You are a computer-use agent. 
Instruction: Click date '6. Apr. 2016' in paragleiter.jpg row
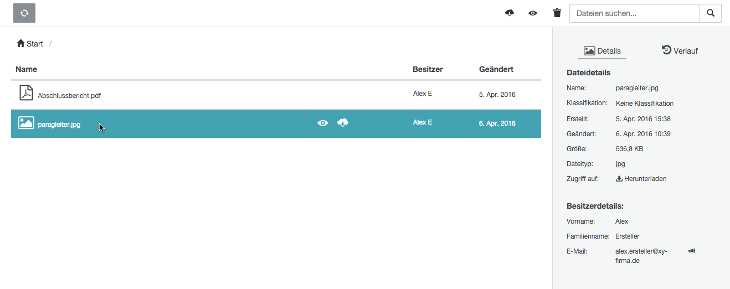[497, 123]
